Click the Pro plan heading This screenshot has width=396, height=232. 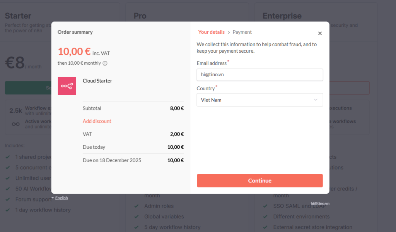pos(140,16)
